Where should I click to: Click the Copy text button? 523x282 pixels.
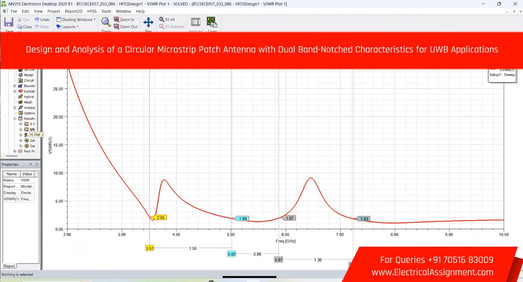[x=25, y=27]
